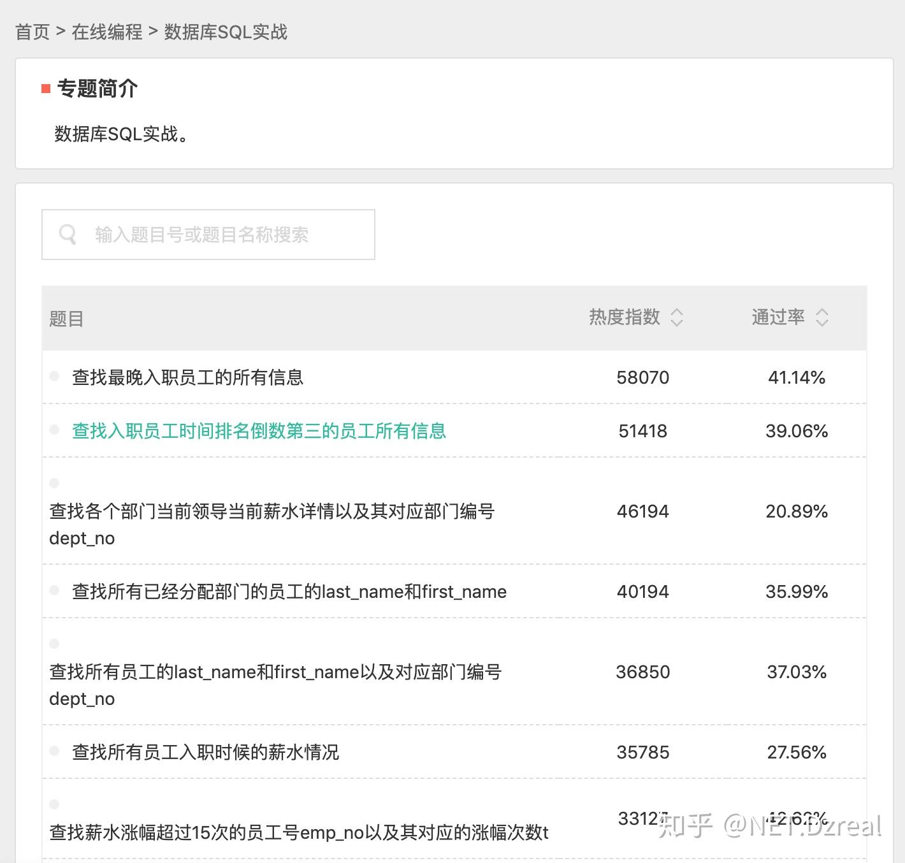The height and width of the screenshot is (863, 905).
Task: Click status dot beside 查找最晚入职员工的所有信息
Action: coord(54,376)
